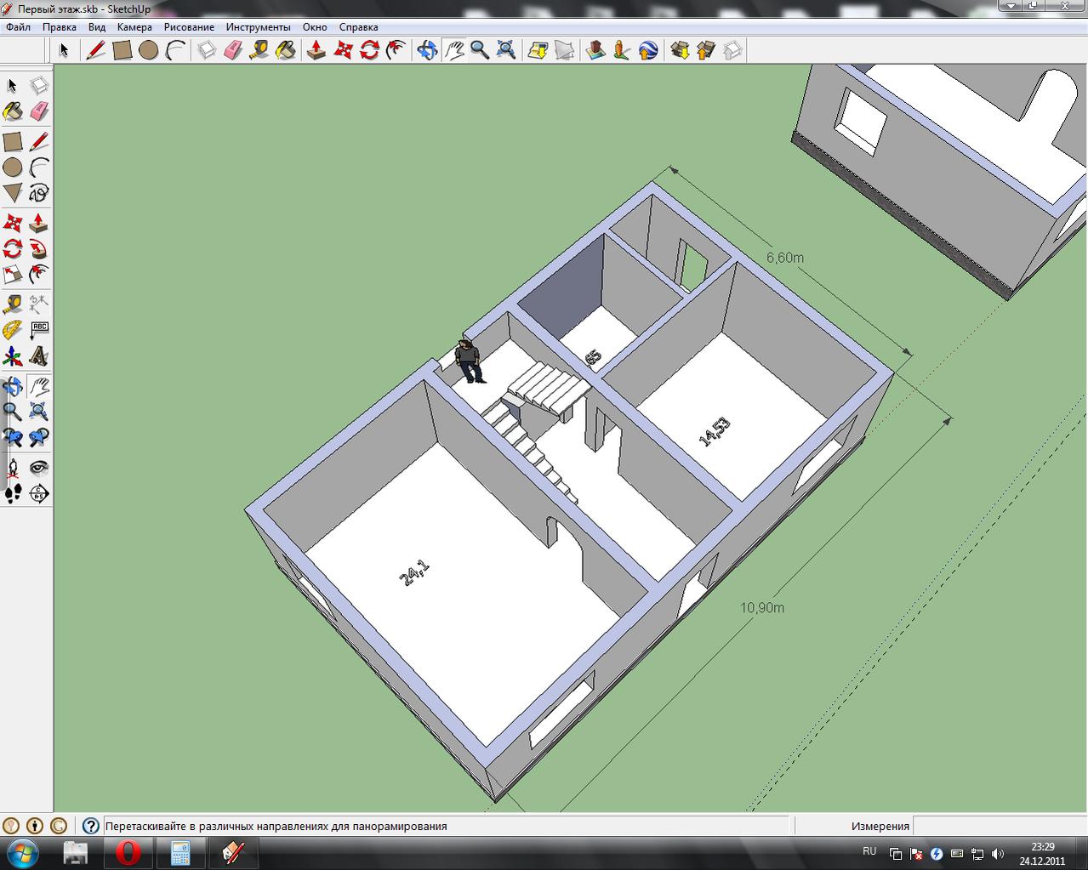Click the Get Models download icon
1088x870 pixels.
click(679, 50)
